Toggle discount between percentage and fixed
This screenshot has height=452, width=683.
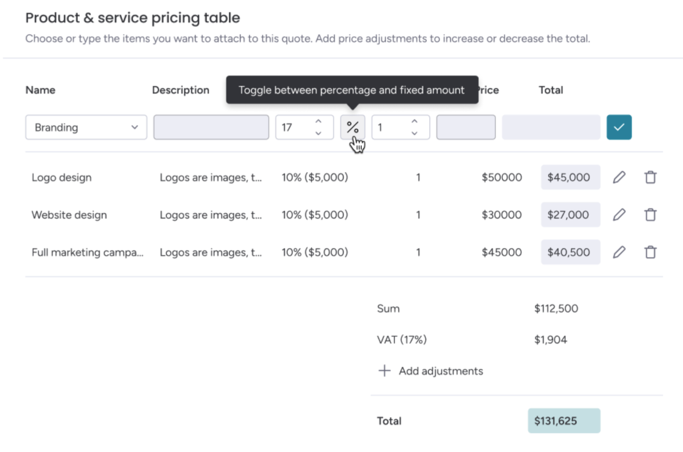[x=353, y=127]
